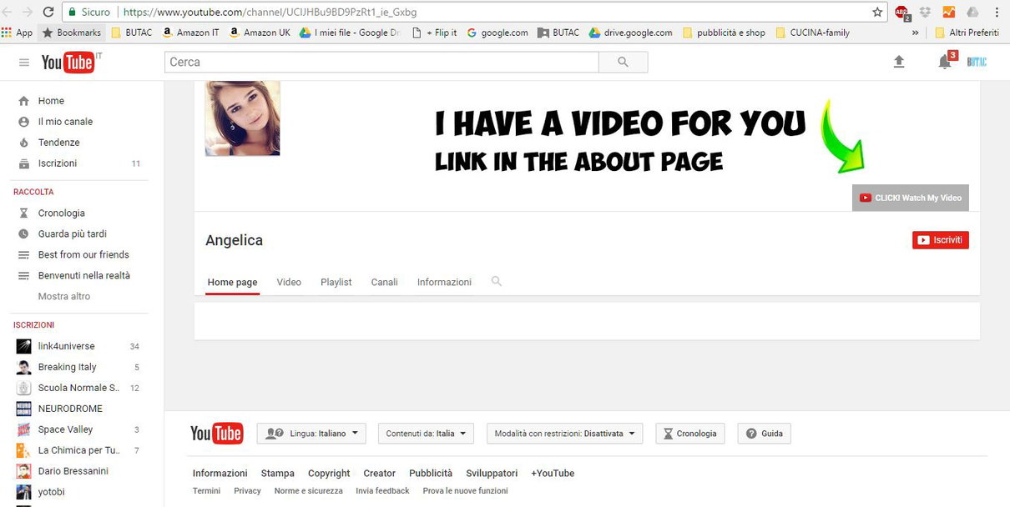The width and height of the screenshot is (1010, 507).
Task: Click the YouTube logo in the header
Action: 68,63
